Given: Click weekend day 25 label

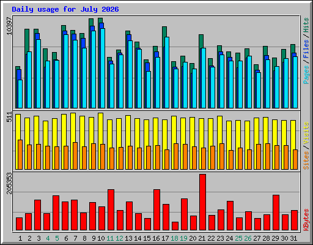Looking at the screenshot, I should (x=238, y=238).
